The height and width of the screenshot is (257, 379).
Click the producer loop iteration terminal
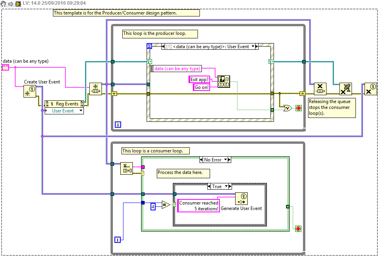(118, 125)
